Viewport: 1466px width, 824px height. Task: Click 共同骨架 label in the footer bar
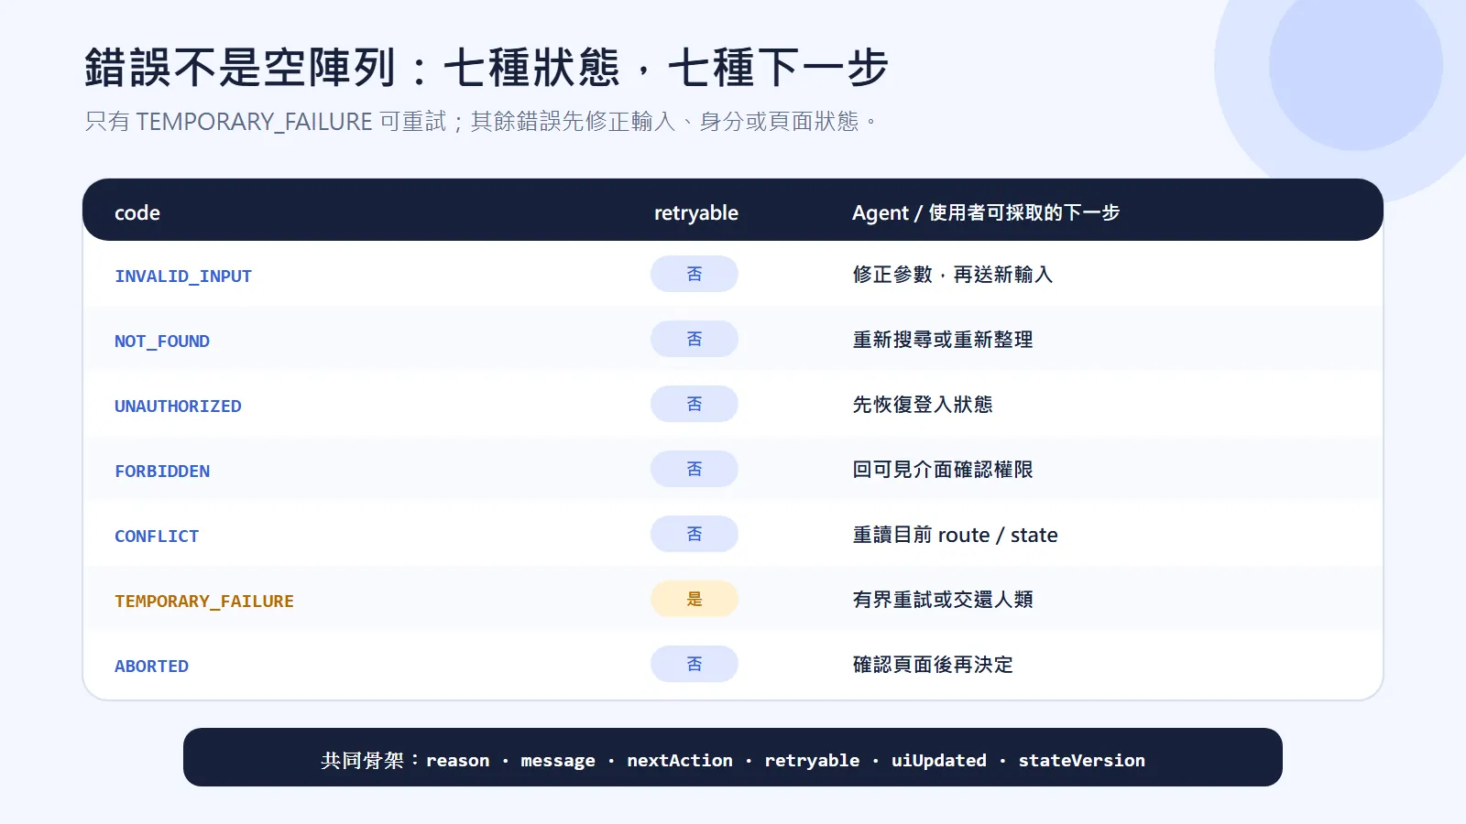click(x=362, y=760)
